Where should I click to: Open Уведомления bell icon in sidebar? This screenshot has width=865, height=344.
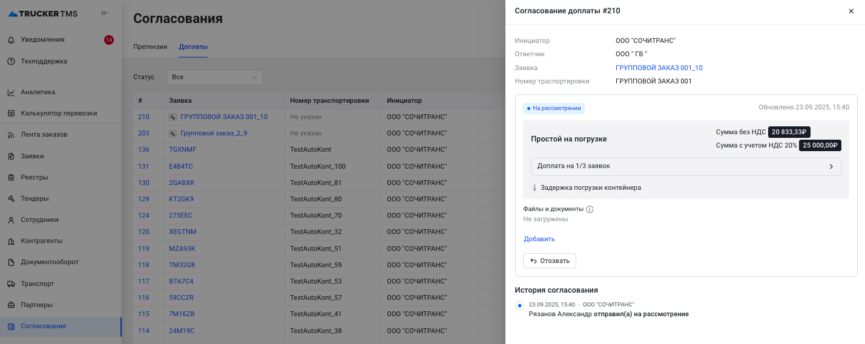11,40
